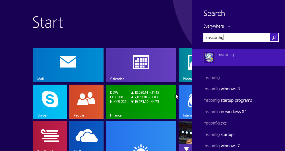Select the plain 'msconfig' web suggestion

pos(211,77)
